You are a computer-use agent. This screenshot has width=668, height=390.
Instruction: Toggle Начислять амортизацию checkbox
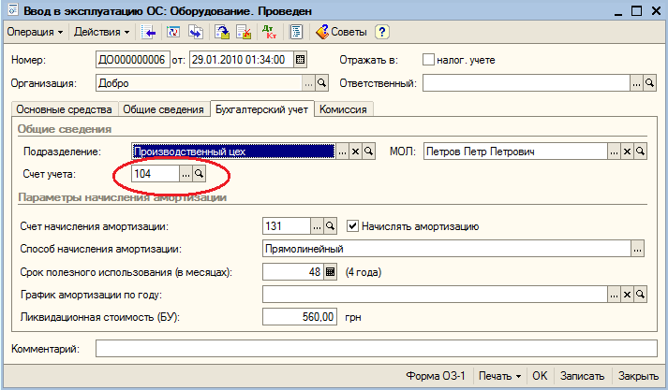click(x=352, y=225)
